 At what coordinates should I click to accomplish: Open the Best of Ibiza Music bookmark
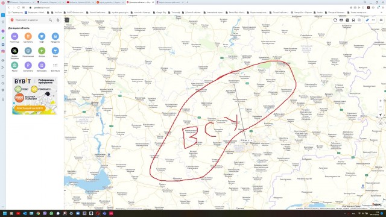pyautogui.click(x=235, y=12)
